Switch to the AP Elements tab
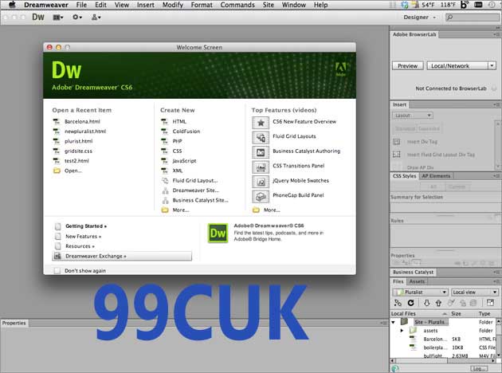 (436, 176)
